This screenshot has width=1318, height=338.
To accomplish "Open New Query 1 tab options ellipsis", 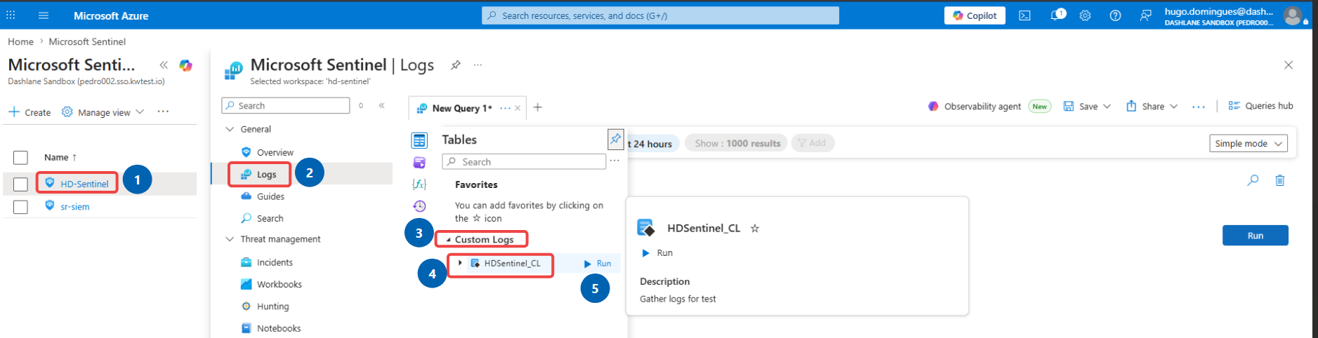I will pos(505,108).
